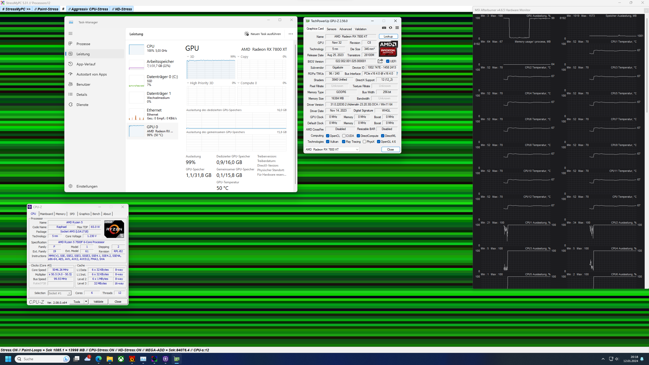Click the GPU-Z screenshot camera icon
Screen dimensions: 649x365
(384, 28)
